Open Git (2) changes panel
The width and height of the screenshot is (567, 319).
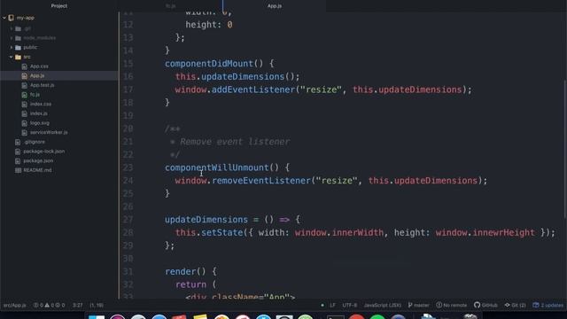pos(515,305)
